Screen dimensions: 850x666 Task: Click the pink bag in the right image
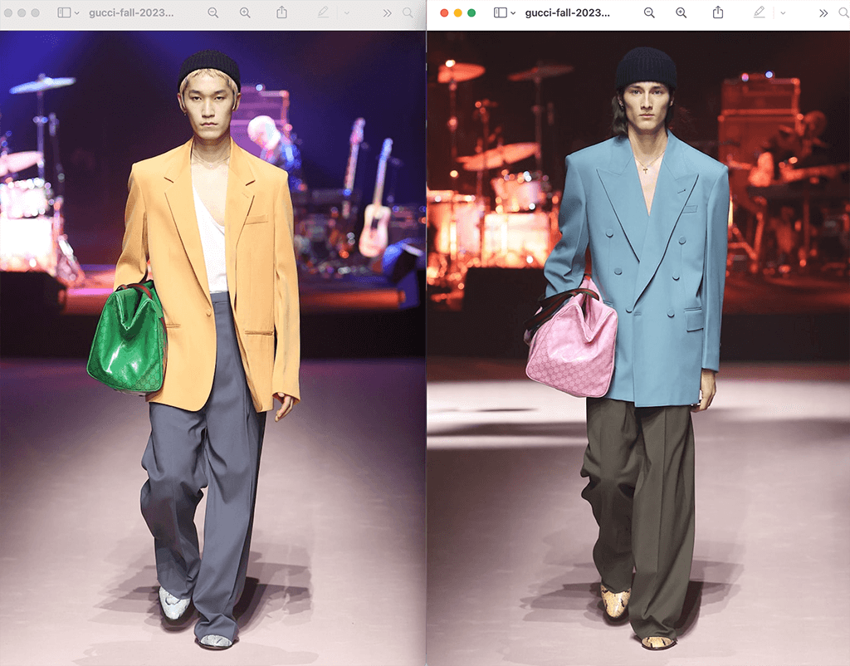tap(573, 342)
